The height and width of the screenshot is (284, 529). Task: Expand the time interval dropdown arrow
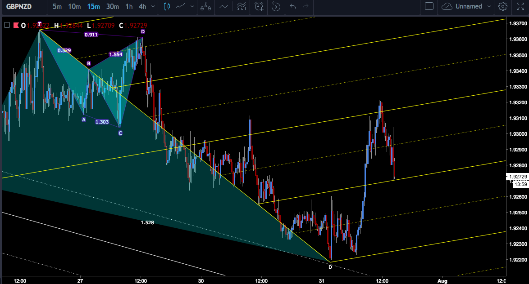click(153, 6)
